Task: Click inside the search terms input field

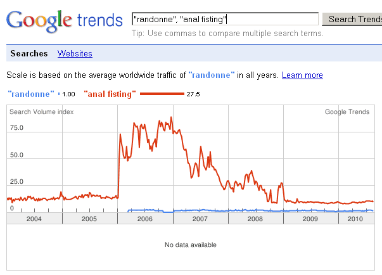Action: (x=224, y=19)
